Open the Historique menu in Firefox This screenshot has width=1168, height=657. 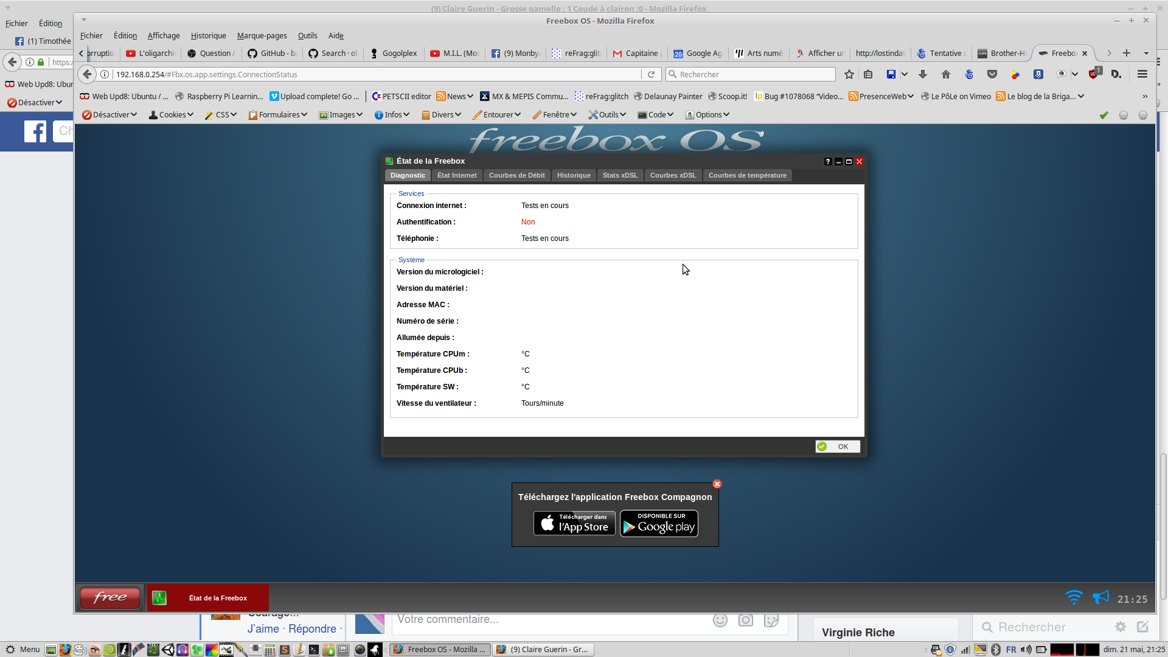[208, 36]
